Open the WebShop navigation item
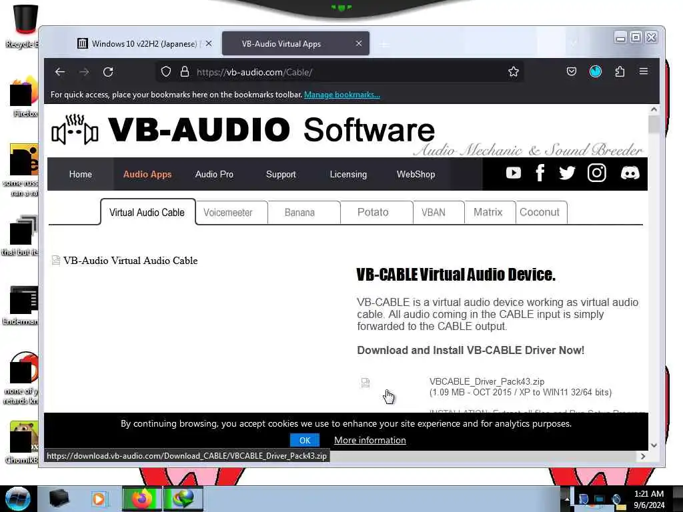This screenshot has height=512, width=683. tap(416, 174)
